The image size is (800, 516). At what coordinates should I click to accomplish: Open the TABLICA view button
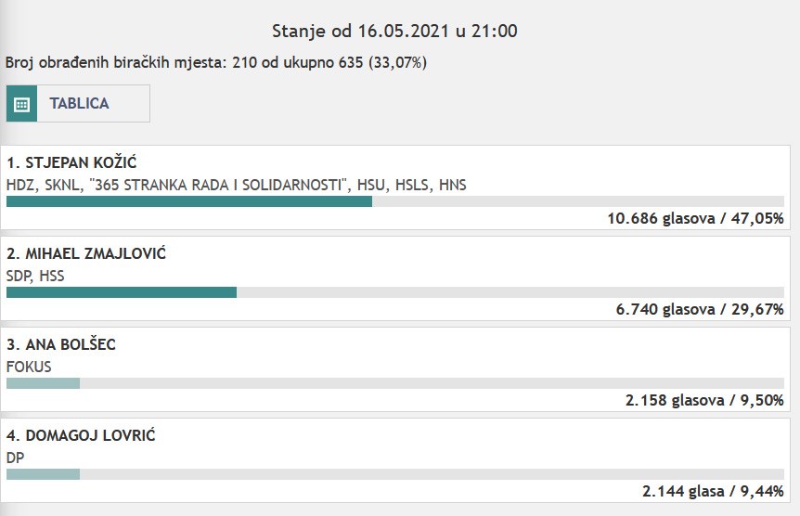[78, 104]
